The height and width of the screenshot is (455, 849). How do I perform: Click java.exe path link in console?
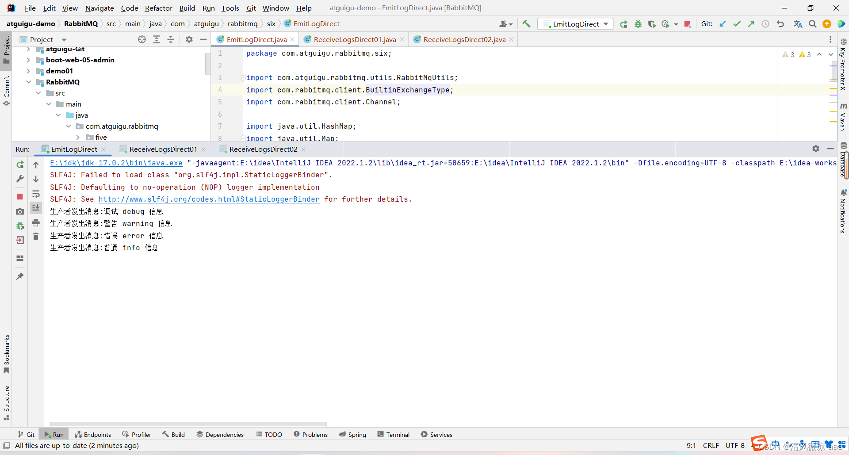click(x=116, y=163)
